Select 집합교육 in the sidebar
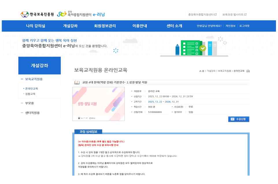The height and width of the screenshot is (184, 278). click(30, 94)
